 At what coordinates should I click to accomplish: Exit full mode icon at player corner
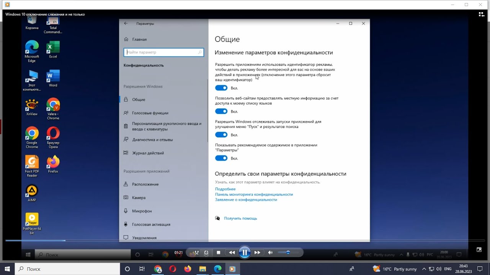(x=479, y=250)
